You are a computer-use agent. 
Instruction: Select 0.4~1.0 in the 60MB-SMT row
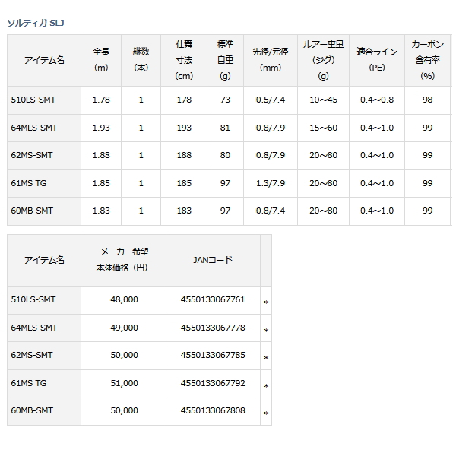(377, 211)
